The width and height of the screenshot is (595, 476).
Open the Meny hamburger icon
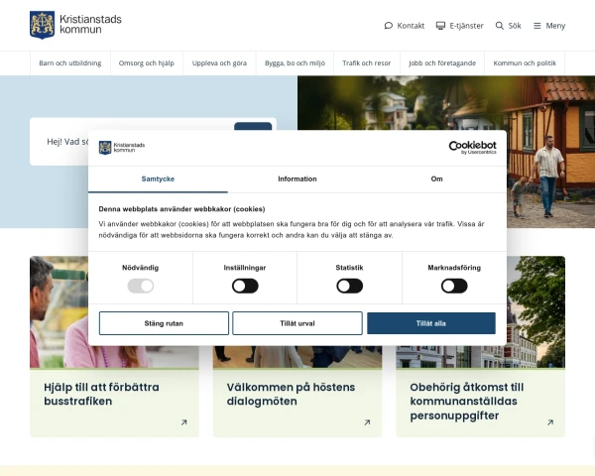coord(536,26)
